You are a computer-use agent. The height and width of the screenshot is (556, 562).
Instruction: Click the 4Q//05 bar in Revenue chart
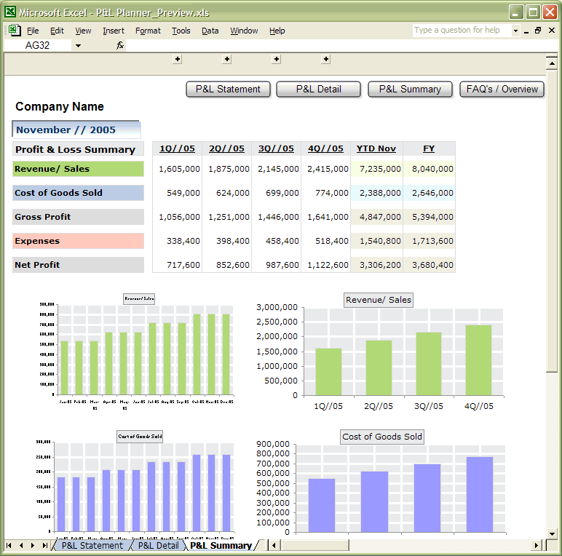[478, 360]
